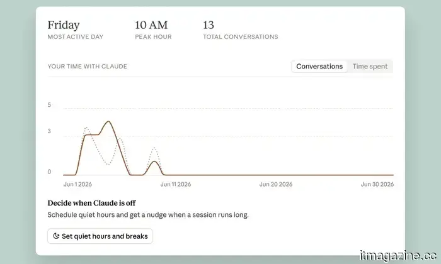Click the Decide when Claude is off heading

pos(92,203)
